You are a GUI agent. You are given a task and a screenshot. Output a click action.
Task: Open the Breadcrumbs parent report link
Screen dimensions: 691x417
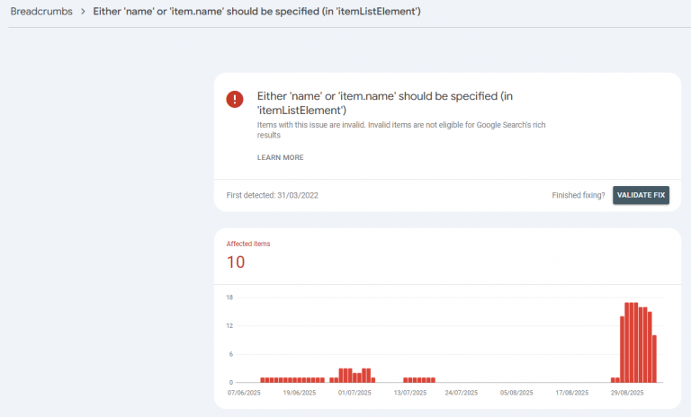tap(41, 12)
